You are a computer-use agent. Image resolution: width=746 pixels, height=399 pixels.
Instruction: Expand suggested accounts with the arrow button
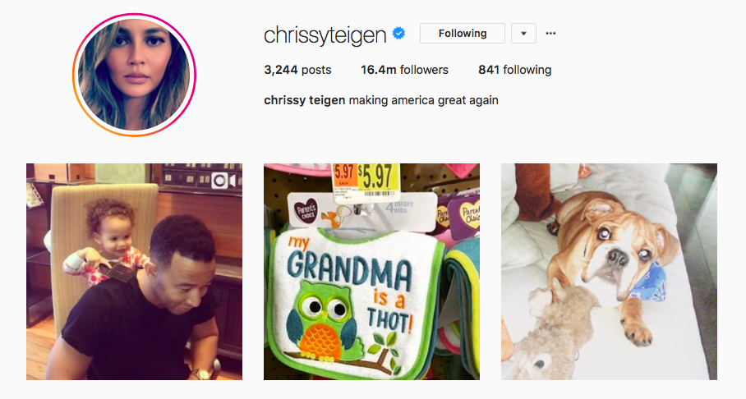(523, 34)
